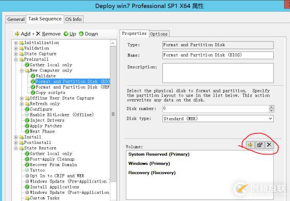Select the Configure step
The height and width of the screenshot is (201, 290).
coord(41,109)
